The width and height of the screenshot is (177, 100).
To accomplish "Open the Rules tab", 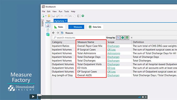I will (x=59, y=27).
